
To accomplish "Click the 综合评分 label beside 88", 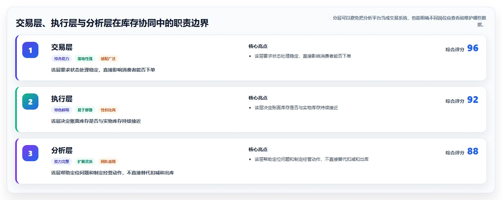I will (x=455, y=153).
